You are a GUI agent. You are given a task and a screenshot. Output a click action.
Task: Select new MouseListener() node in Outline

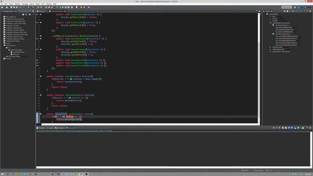coord(282,34)
